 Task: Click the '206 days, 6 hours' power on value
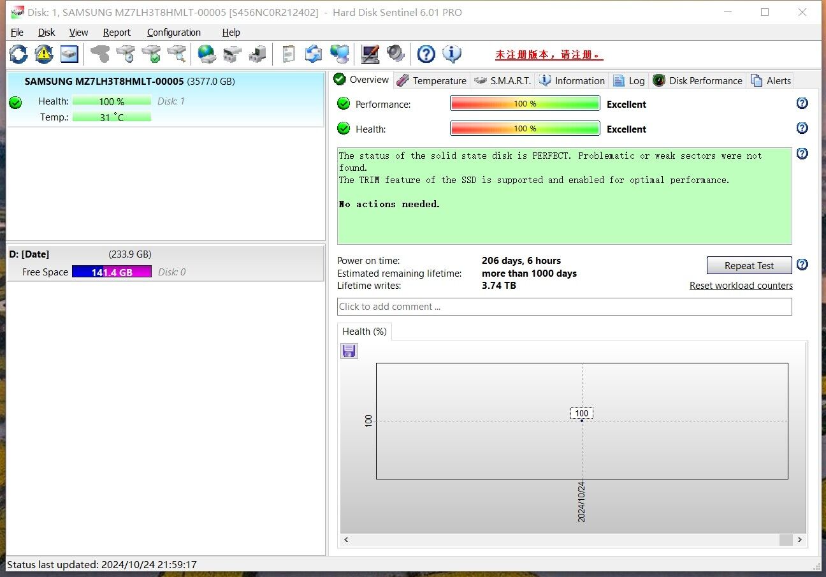[521, 261]
